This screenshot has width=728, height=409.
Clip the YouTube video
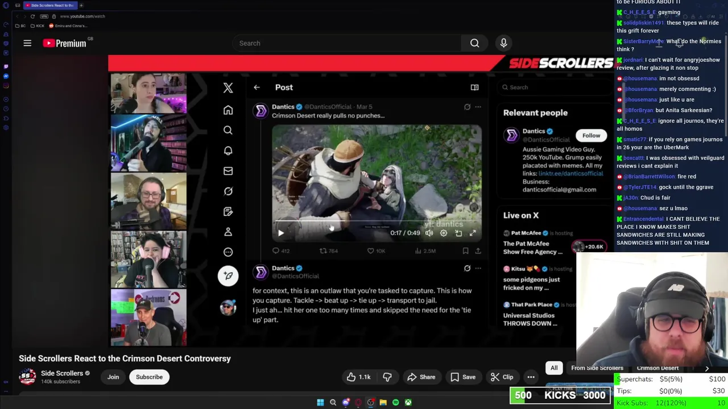coord(502,377)
